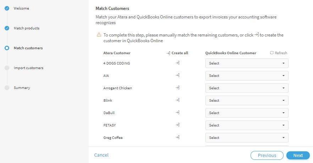Viewport: 313px width, 163px height.
Task: Click the Refresh icon for QuickBooks customers
Action: pyautogui.click(x=272, y=53)
